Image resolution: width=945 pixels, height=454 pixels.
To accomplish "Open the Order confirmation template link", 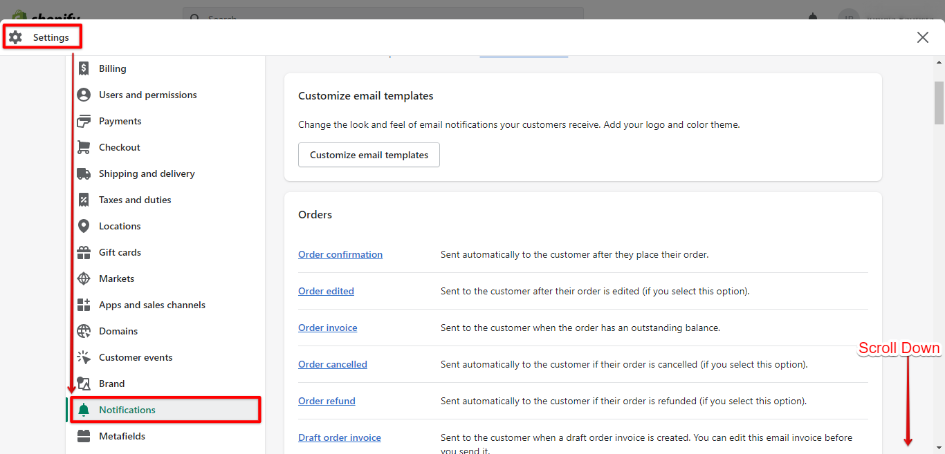I will (340, 254).
